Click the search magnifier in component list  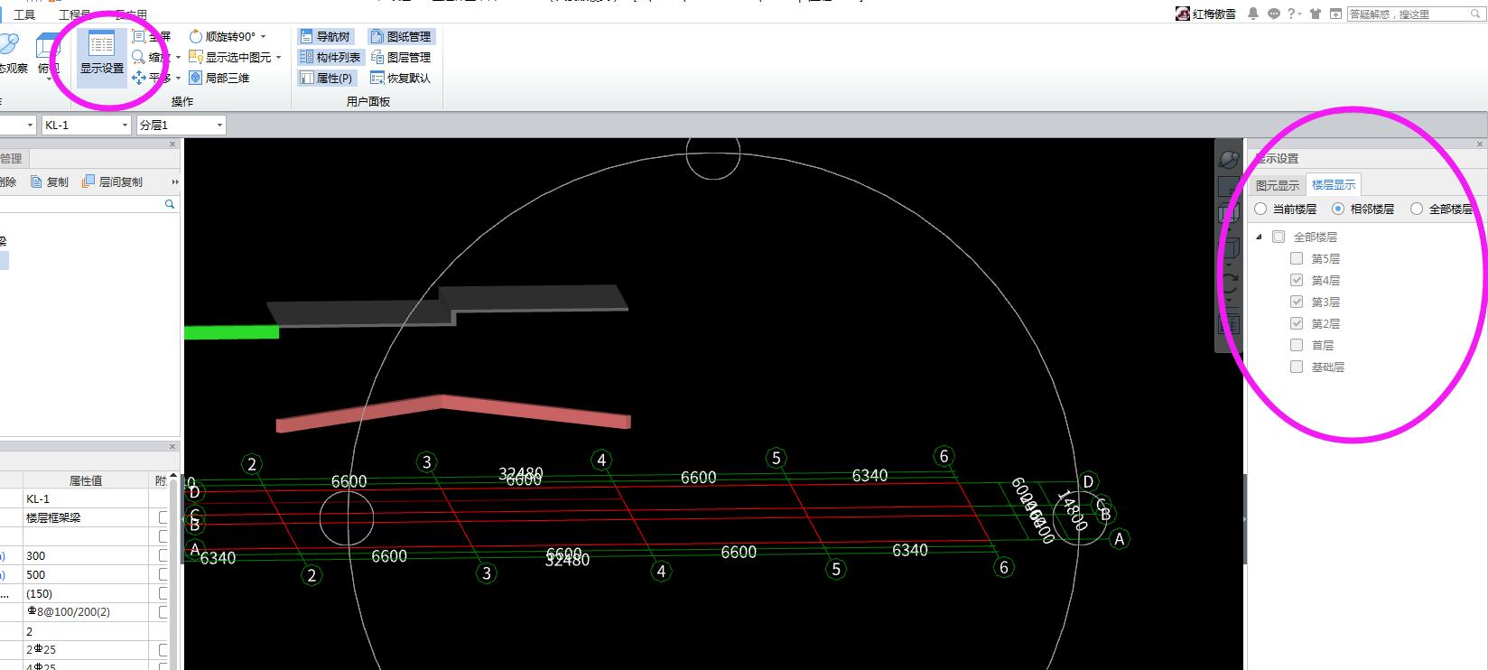[170, 205]
